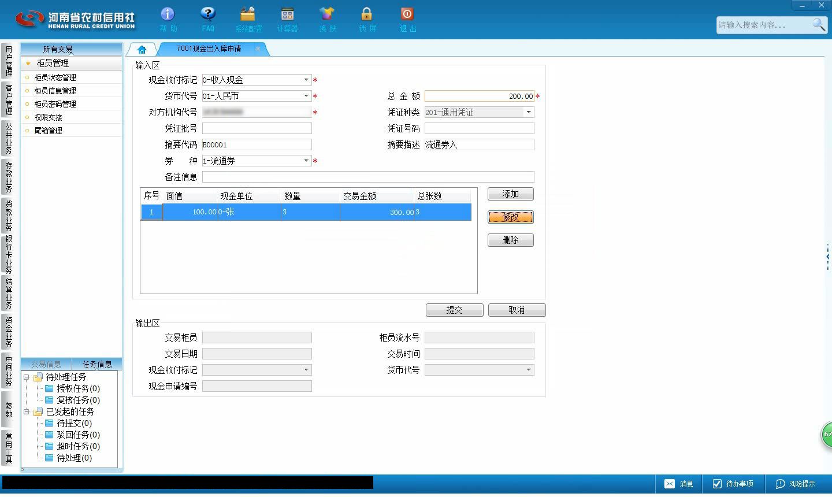The height and width of the screenshot is (497, 832).
Task: Open 柜员状态管理 menu entry
Action: coord(55,77)
